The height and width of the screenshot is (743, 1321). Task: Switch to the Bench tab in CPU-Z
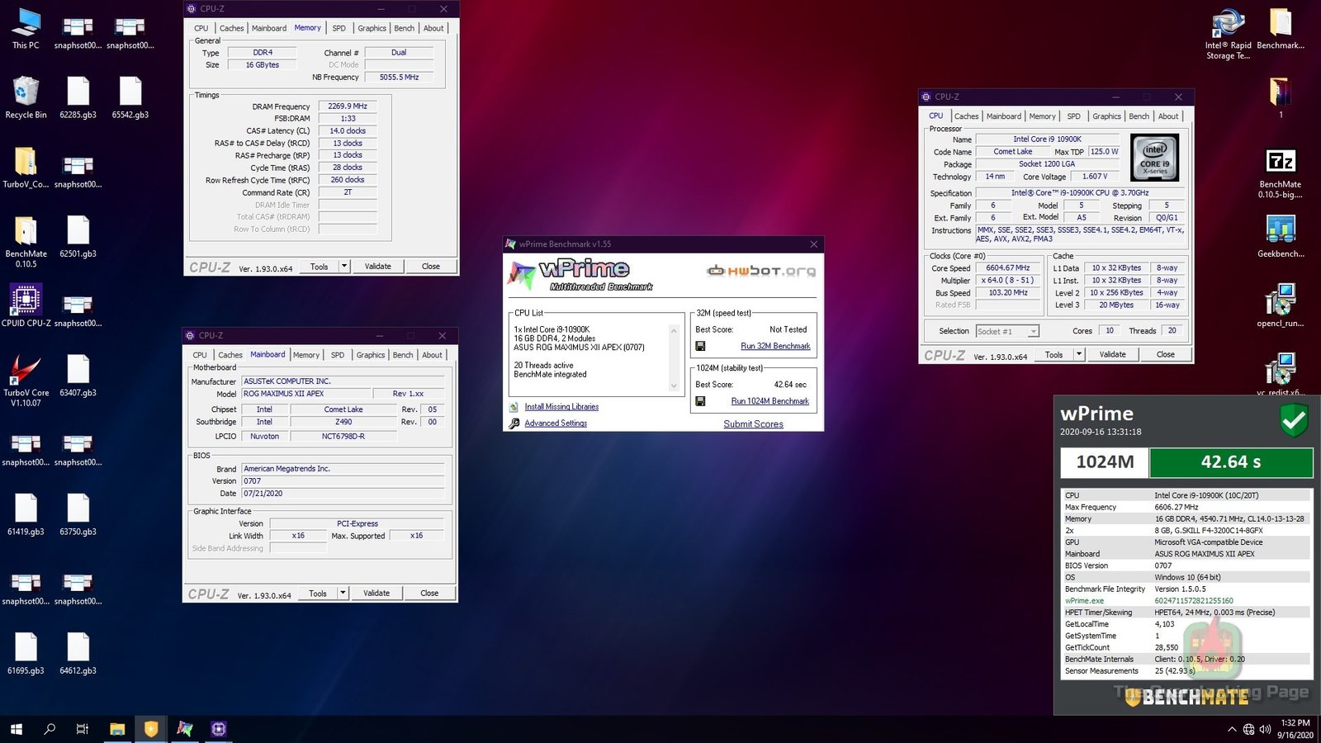pyautogui.click(x=1139, y=116)
